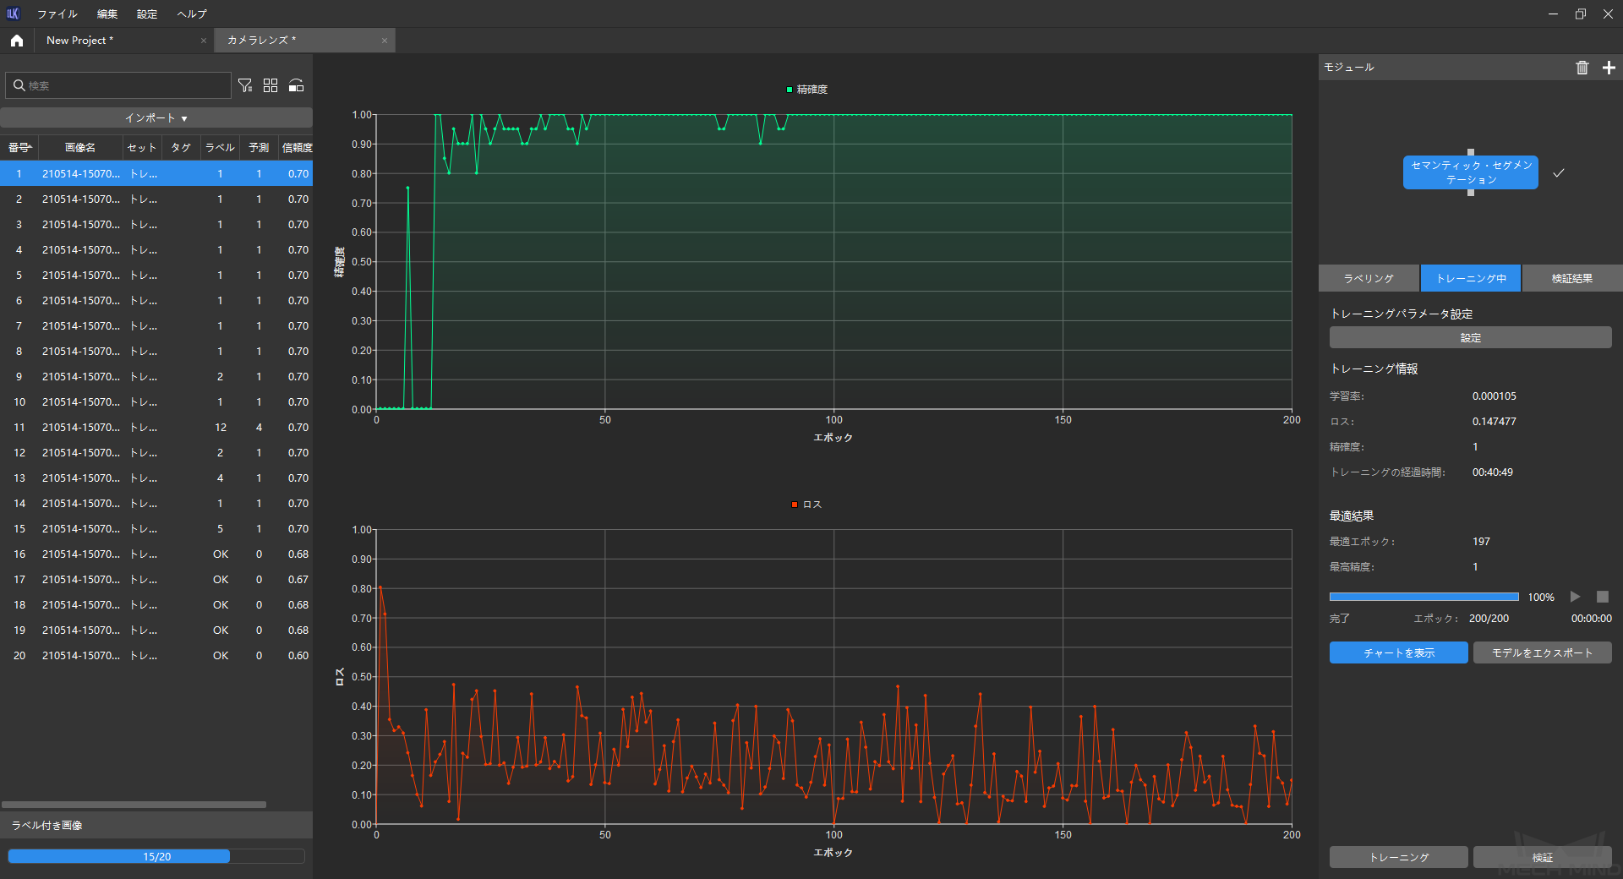The image size is (1623, 879).
Task: Click the セット column header
Action: click(142, 148)
